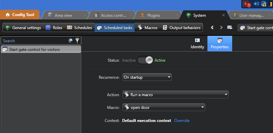The height and width of the screenshot is (133, 273).
Task: Click the building icon on Area view tab
Action: 50,15
